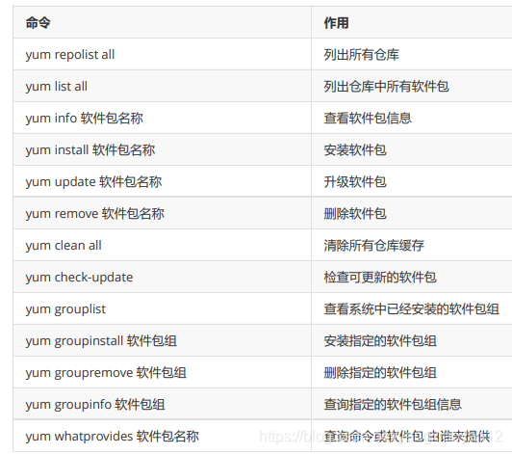The width and height of the screenshot is (512, 454).
Task: Select the 'yum clean all' command cell
Action: point(162,245)
